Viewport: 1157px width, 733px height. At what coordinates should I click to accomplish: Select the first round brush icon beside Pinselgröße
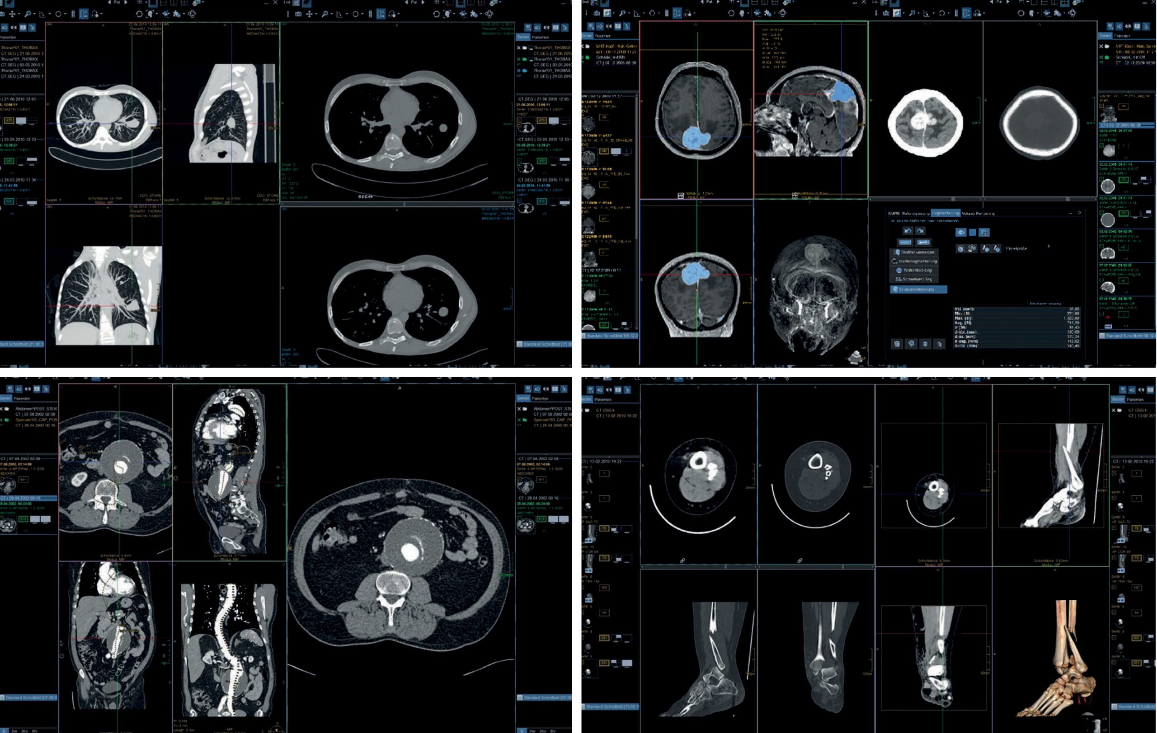point(961,249)
